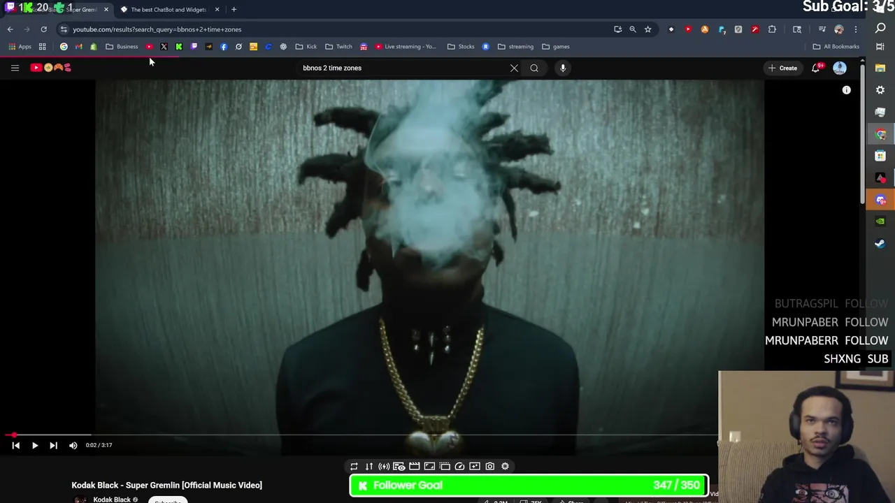The image size is (895, 503).
Task: Click the browser address bar URL
Action: point(157,29)
